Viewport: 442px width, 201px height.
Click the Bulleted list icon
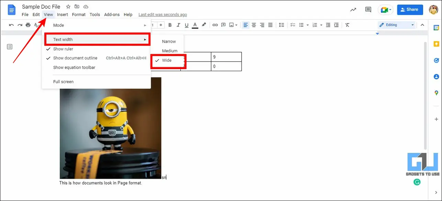point(301,25)
